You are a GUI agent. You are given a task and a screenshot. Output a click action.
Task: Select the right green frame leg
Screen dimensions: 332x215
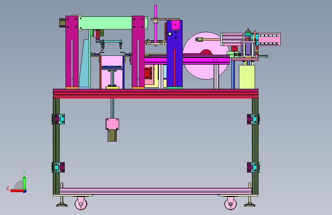pos(255,146)
